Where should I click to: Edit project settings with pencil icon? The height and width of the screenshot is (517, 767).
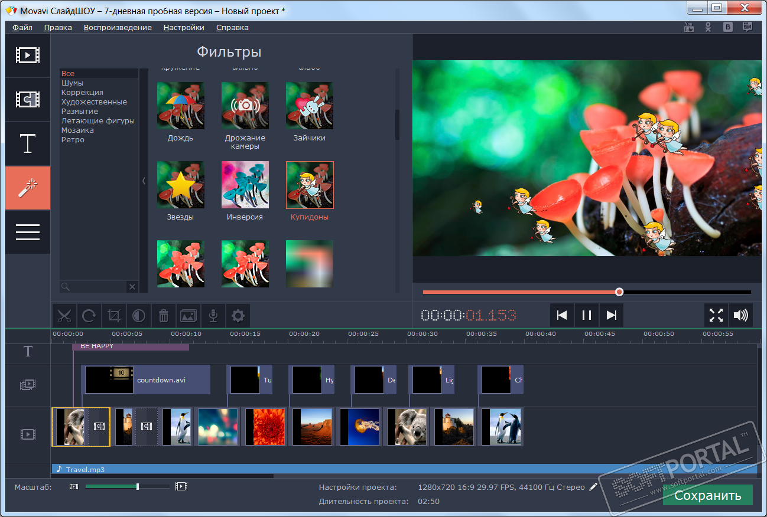tap(593, 487)
